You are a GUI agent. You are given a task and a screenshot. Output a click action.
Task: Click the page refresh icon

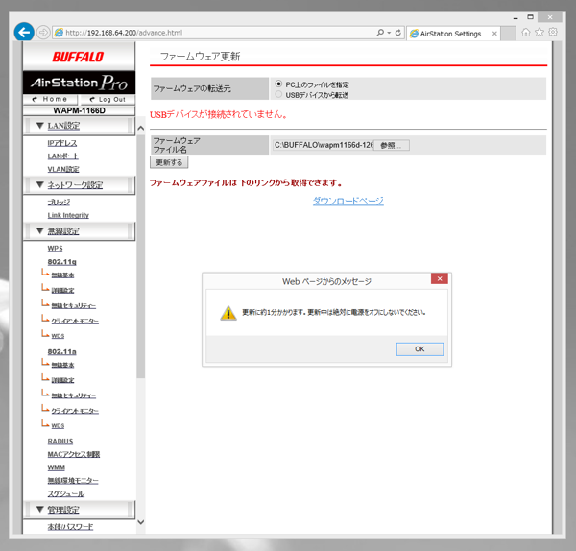398,33
